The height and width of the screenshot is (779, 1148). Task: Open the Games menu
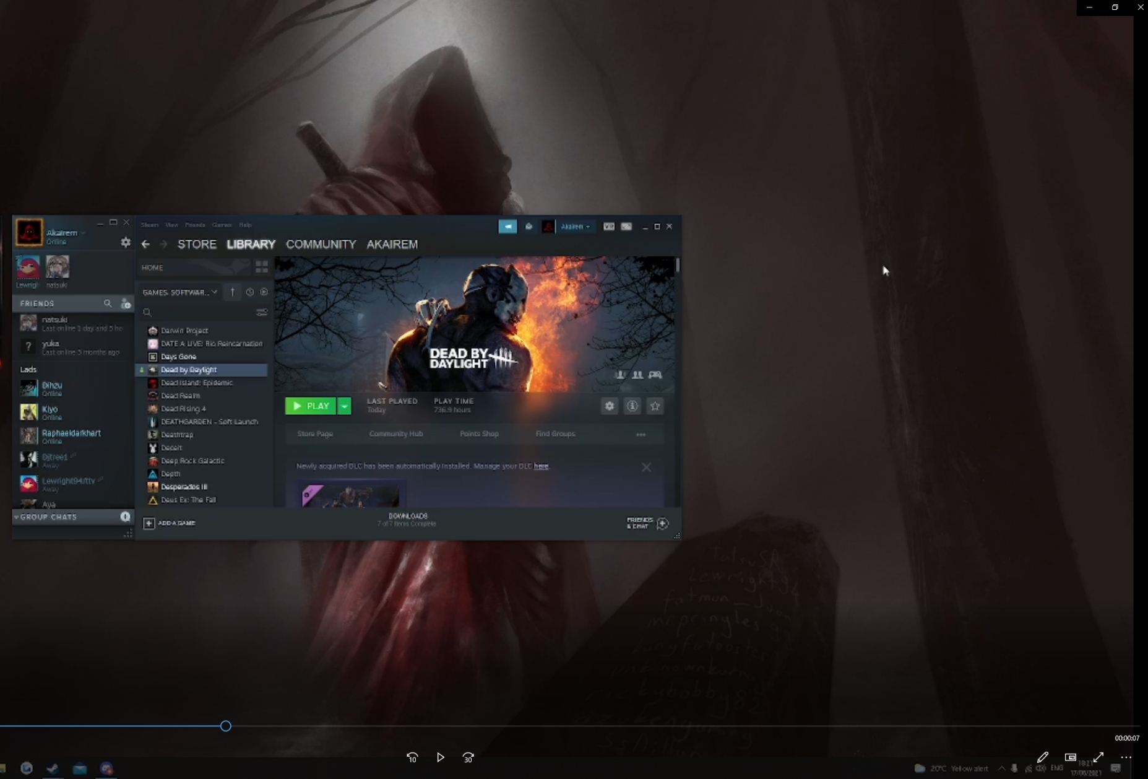coord(222,225)
